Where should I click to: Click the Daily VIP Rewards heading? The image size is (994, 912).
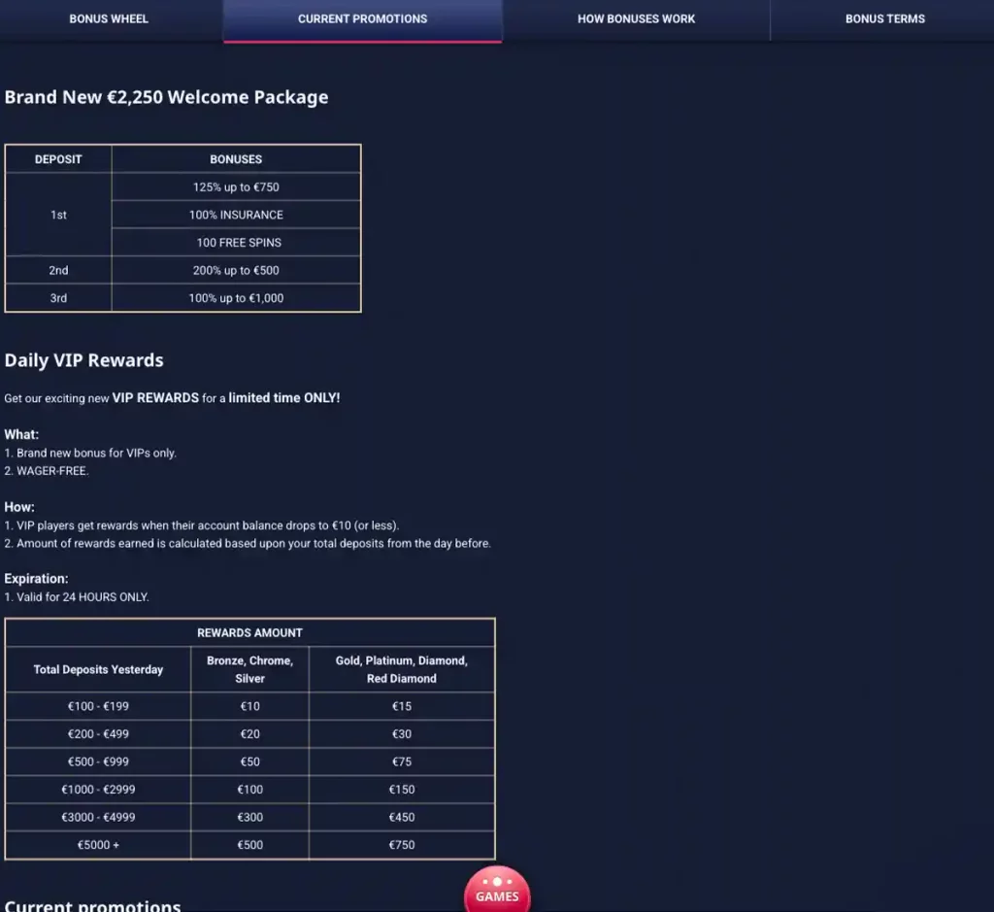pos(84,359)
